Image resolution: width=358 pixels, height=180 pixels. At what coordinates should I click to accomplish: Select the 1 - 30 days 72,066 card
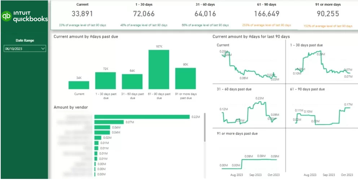(x=144, y=14)
